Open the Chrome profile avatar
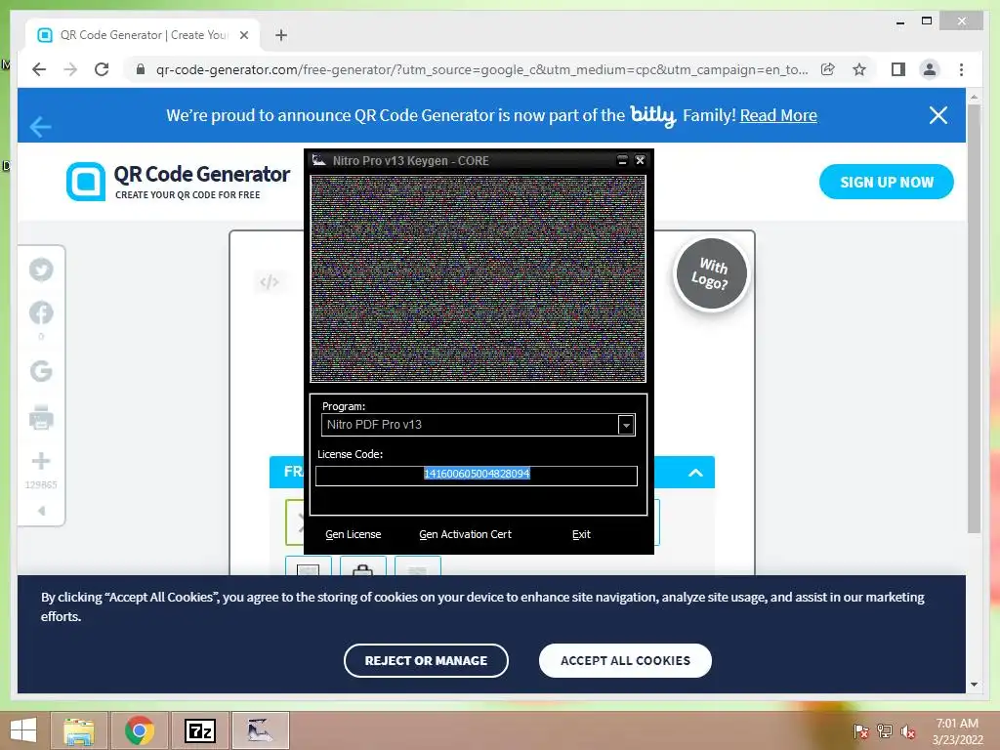Viewport: 1000px width, 750px height. click(930, 69)
